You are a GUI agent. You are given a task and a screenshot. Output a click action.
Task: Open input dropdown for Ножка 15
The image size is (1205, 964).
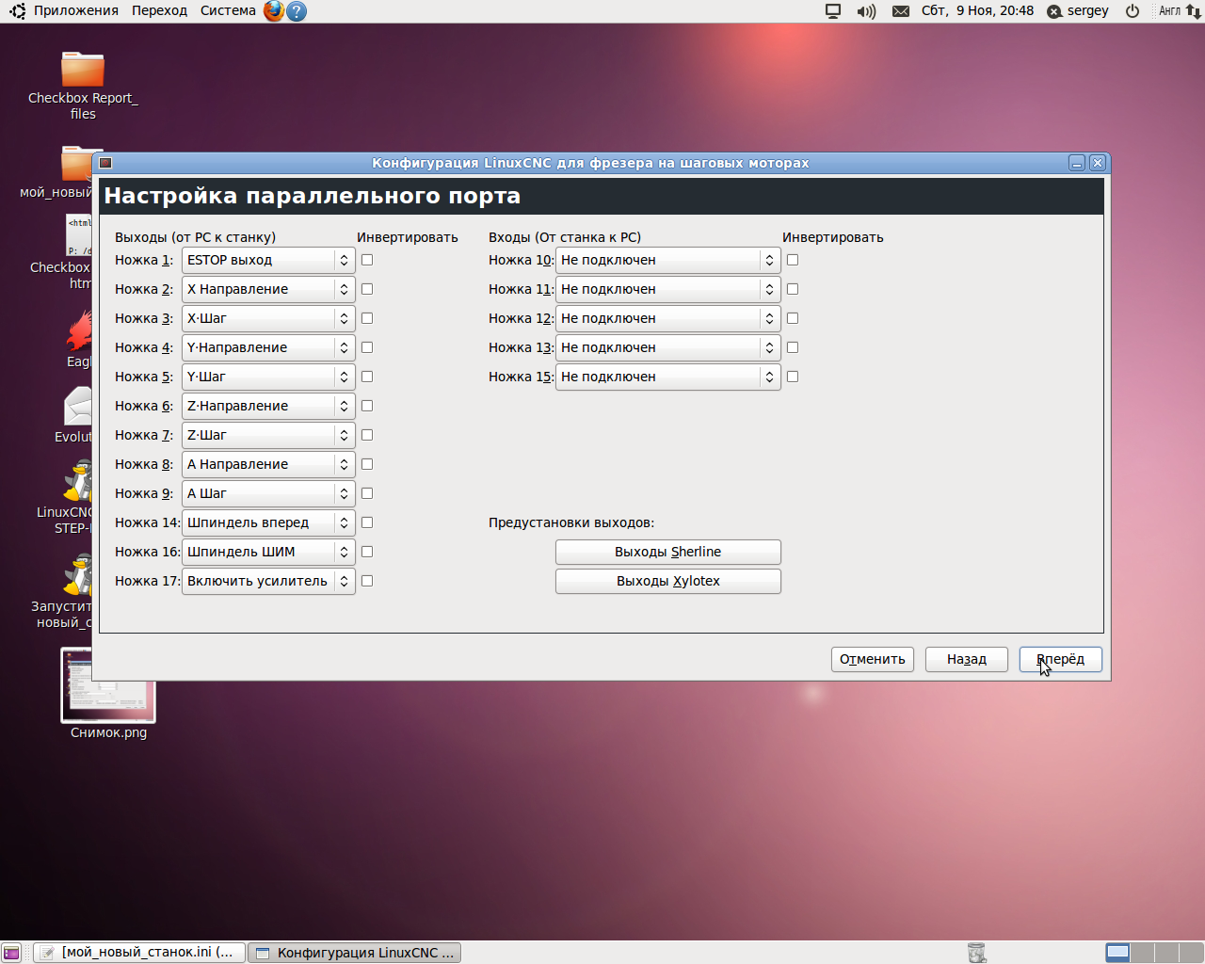point(668,377)
